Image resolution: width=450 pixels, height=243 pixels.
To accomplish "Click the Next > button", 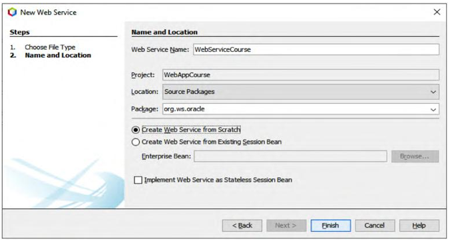I will point(286,226).
